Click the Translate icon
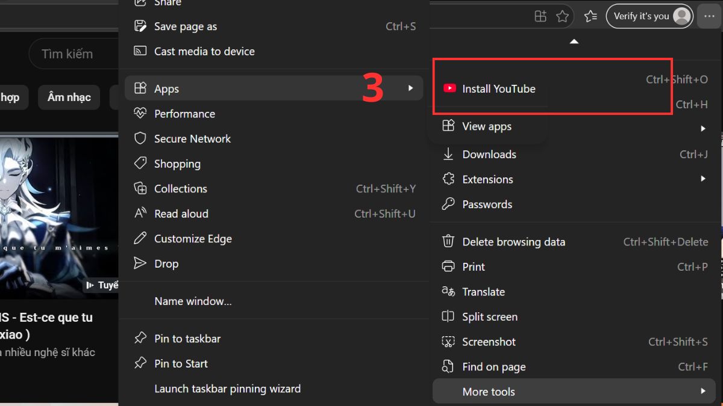Viewport: 723px width, 406px height. (x=448, y=291)
